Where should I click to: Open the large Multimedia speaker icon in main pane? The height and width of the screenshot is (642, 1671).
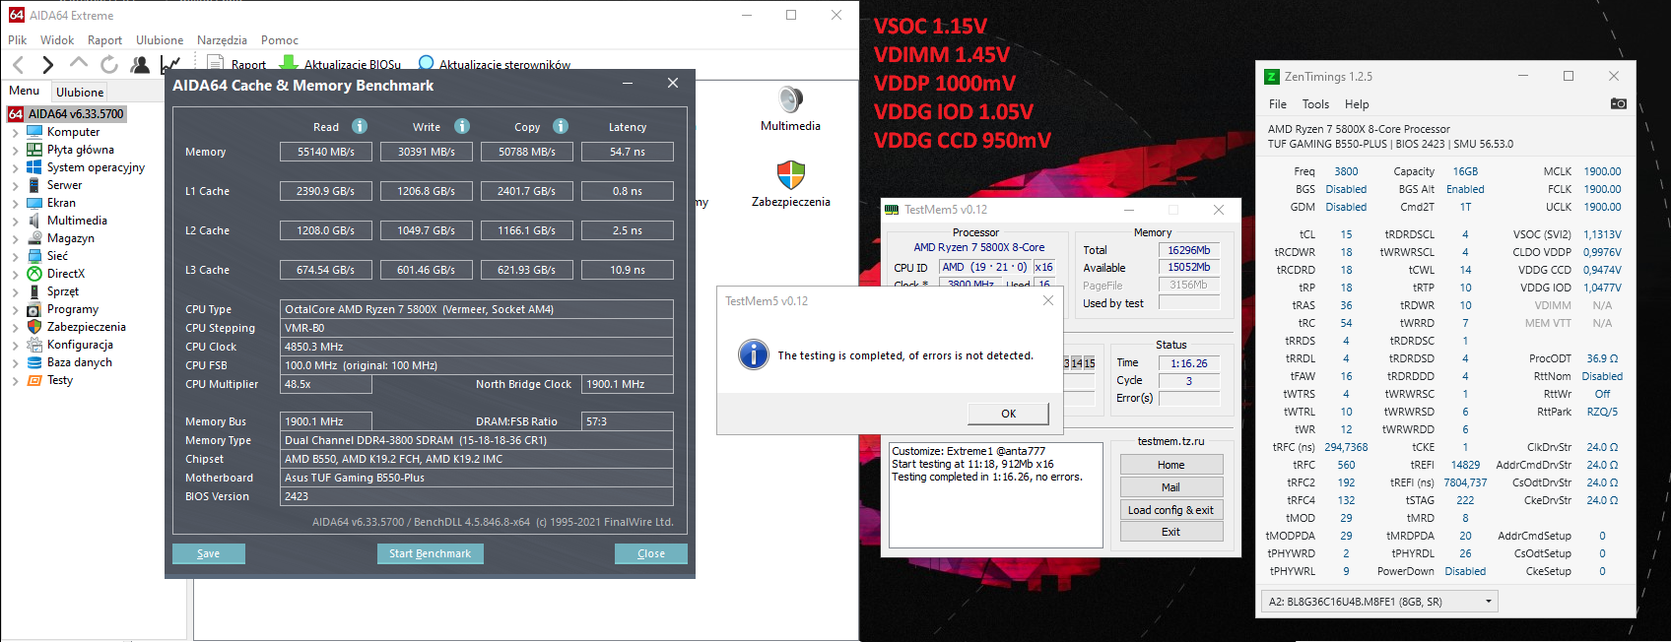pos(790,108)
